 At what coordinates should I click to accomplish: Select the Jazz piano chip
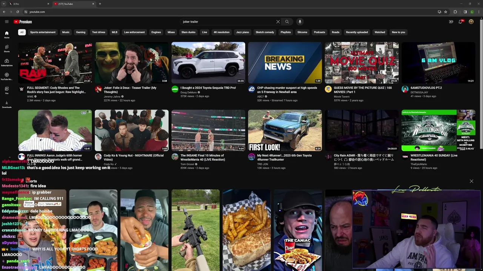(x=243, y=32)
